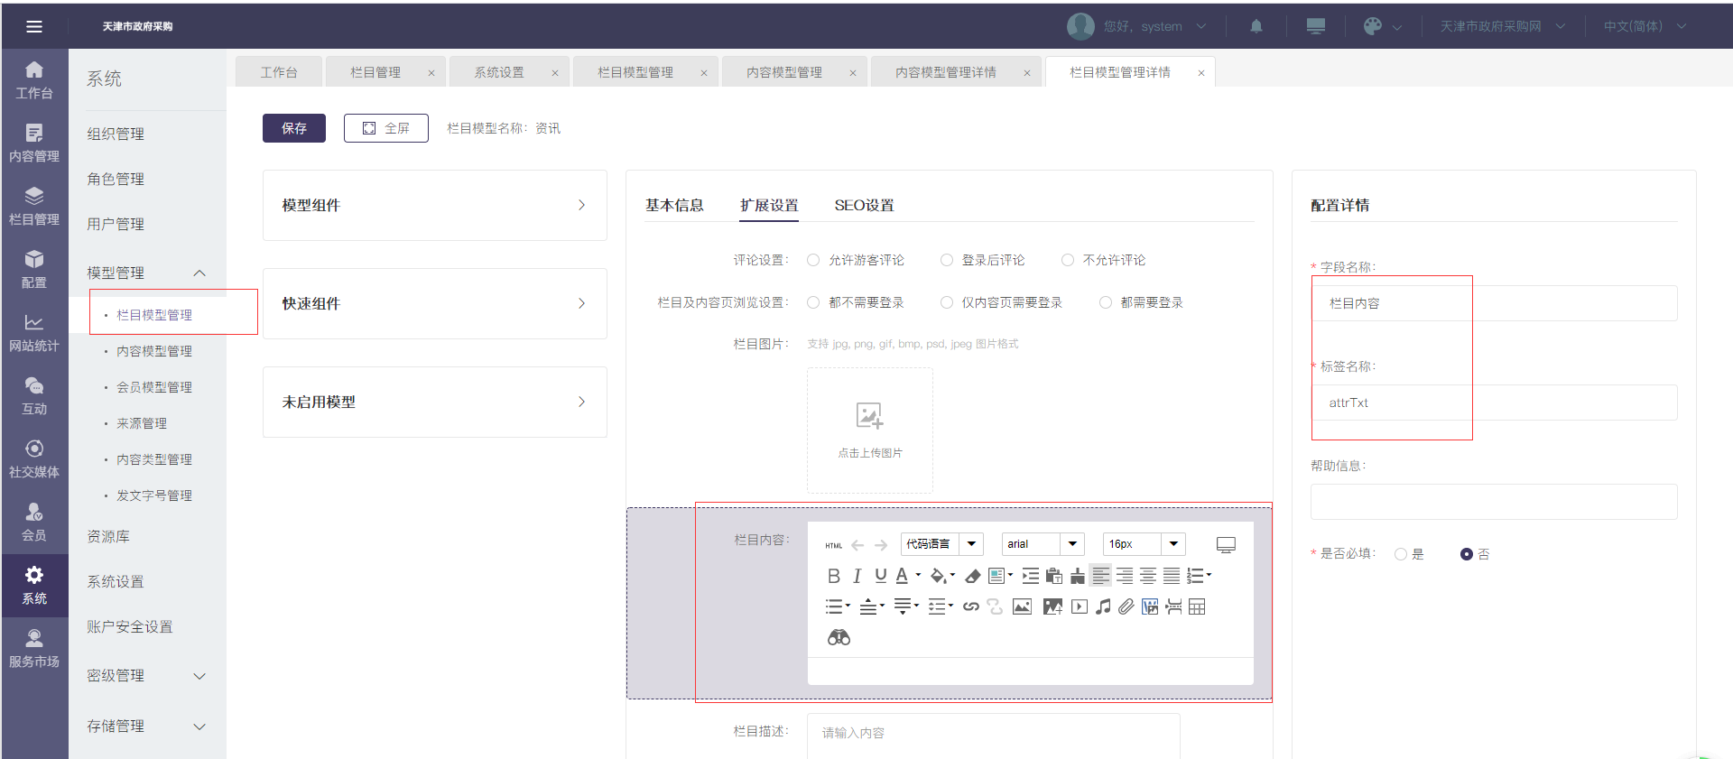Set 是否必填 to 是
This screenshot has width=1733, height=759.
[1401, 554]
